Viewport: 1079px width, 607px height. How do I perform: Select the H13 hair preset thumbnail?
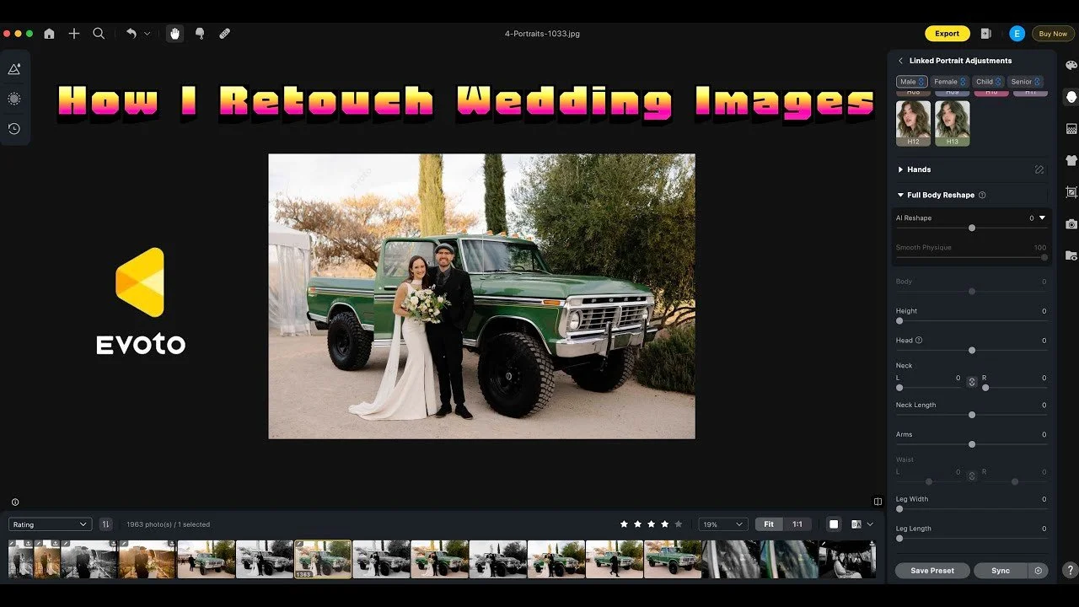(x=953, y=124)
